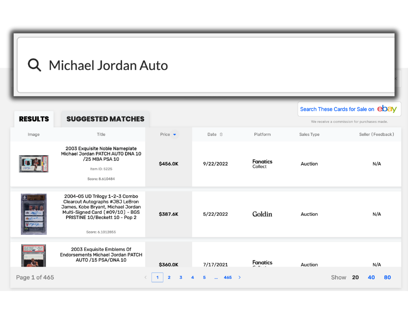Click the Image column header
The height and width of the screenshot is (309, 408).
click(x=34, y=134)
